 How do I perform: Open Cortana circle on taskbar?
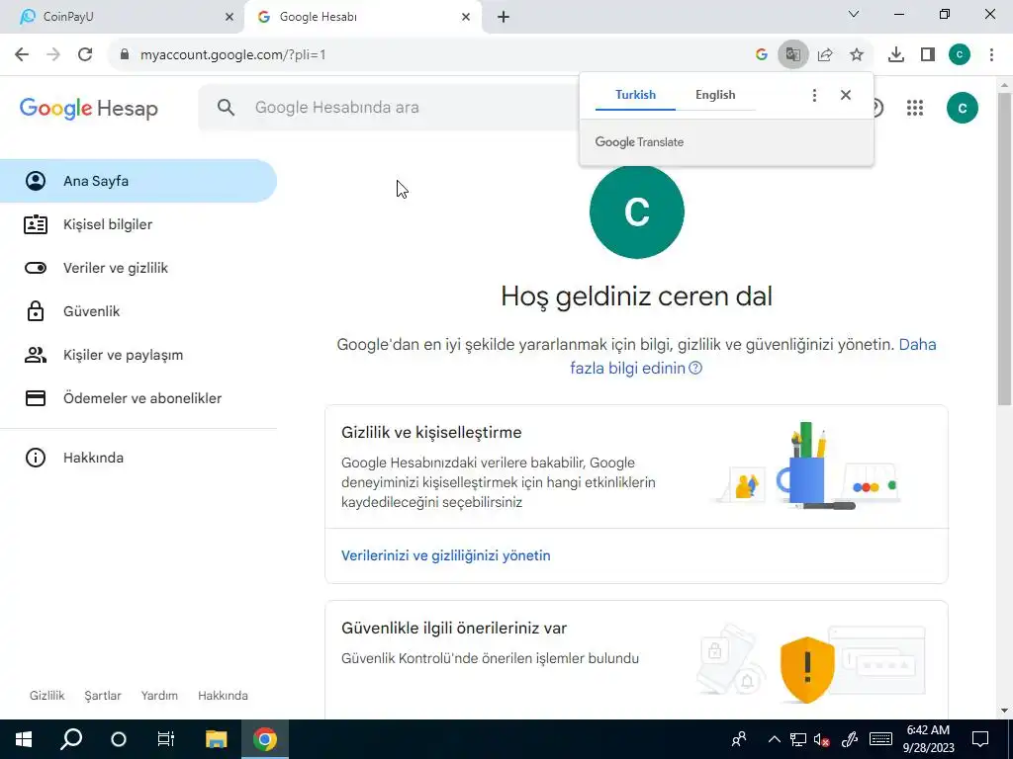[x=119, y=739]
